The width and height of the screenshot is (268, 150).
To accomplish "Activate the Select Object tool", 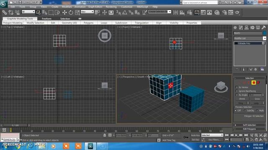I will click(38, 12).
